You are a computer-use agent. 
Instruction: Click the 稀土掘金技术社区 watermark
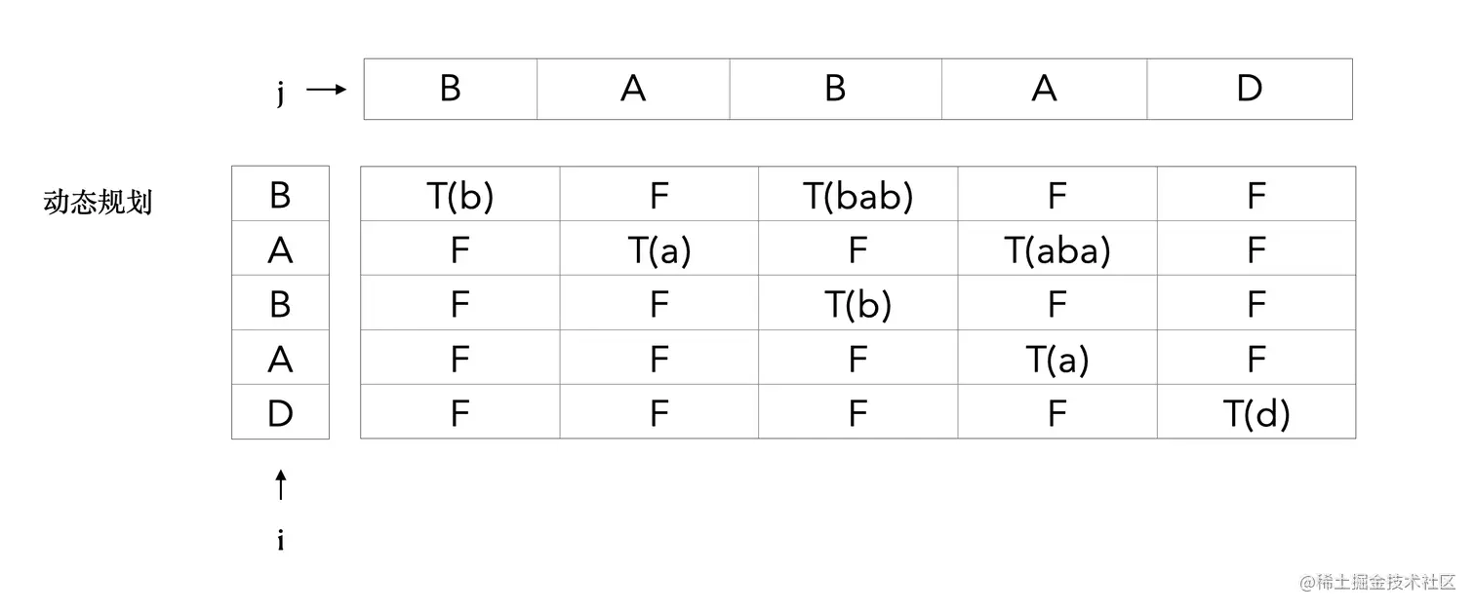click(x=1376, y=582)
